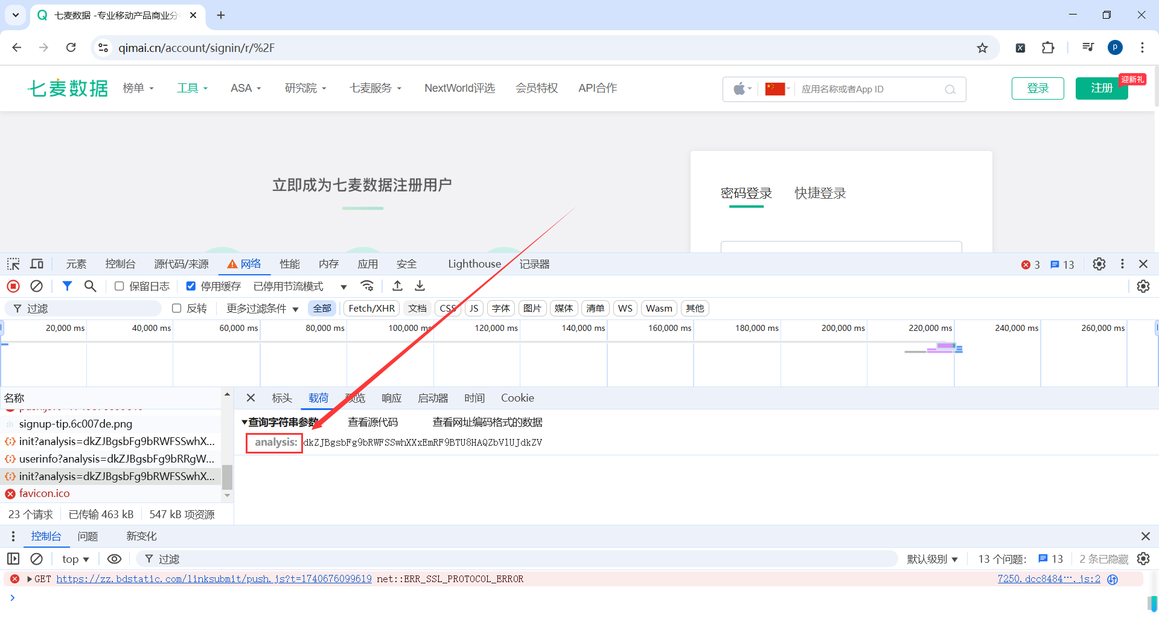Viewport: 1159px width, 622px height.
Task: View site information icon in address bar
Action: coord(103,48)
